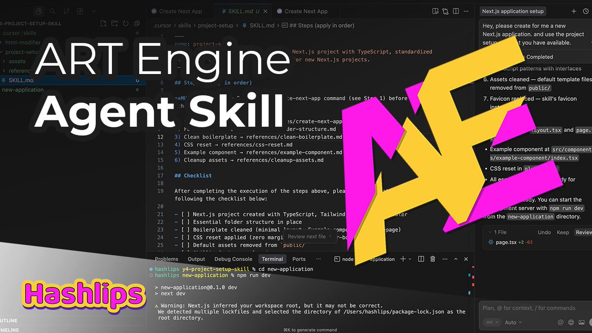Click the @ add context icon
Image resolution: width=592 pixels, height=333 pixels.
[560, 322]
